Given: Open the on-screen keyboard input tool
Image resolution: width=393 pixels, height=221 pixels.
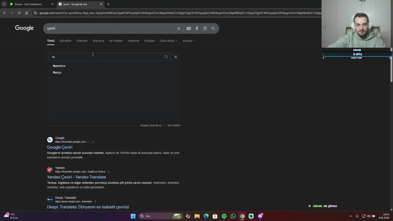Looking at the screenshot, I should [189, 28].
